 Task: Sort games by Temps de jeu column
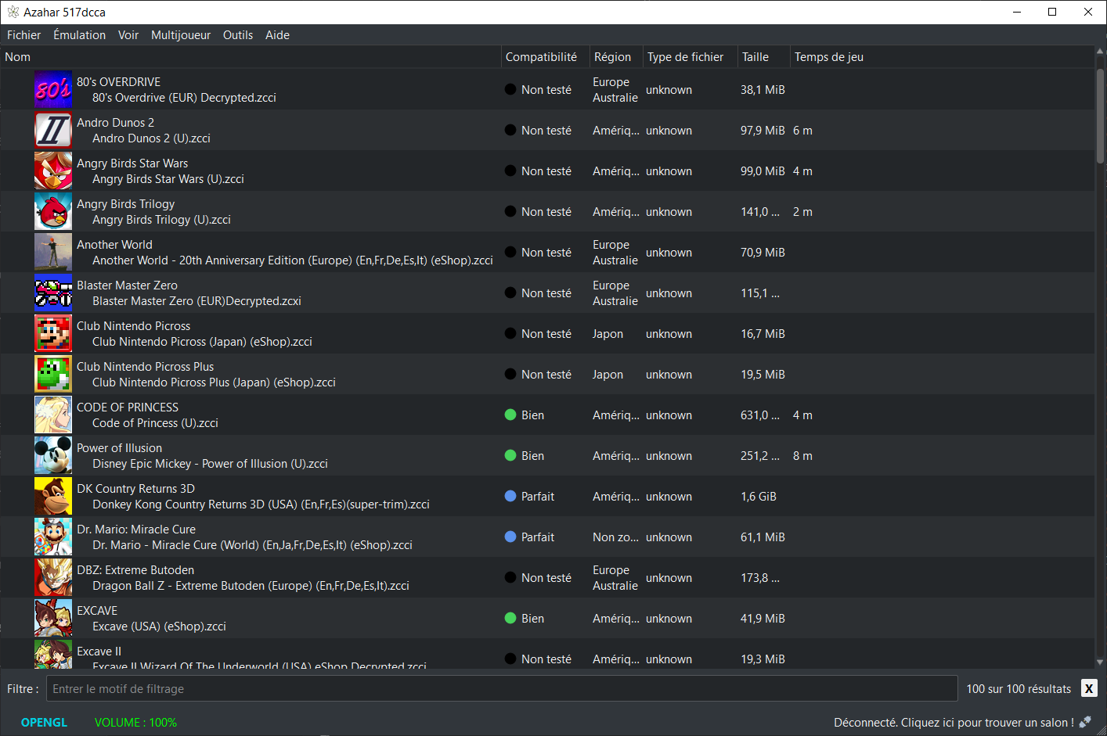point(828,57)
